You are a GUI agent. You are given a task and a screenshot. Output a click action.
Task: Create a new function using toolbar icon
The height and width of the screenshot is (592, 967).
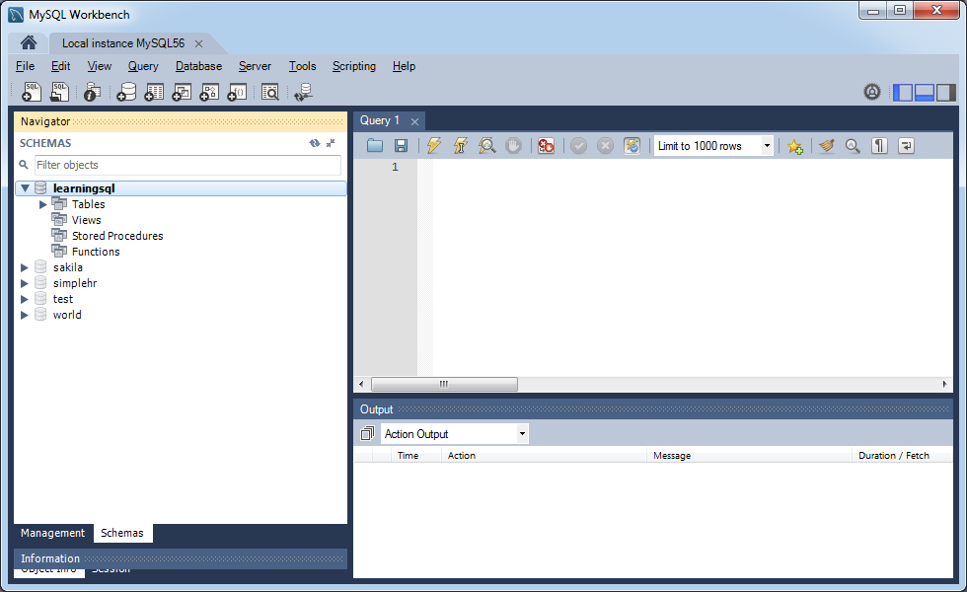tap(238, 92)
